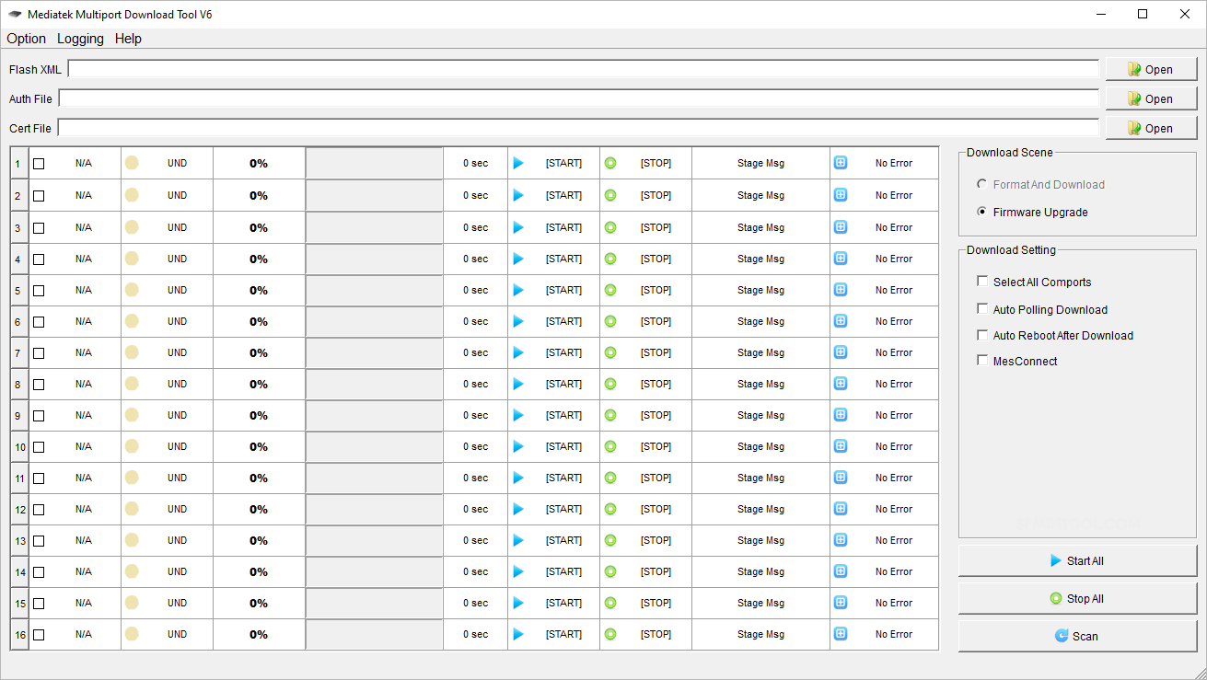Image resolution: width=1207 pixels, height=680 pixels.
Task: Select the Firmware Upgrade radio button
Action: pos(982,212)
